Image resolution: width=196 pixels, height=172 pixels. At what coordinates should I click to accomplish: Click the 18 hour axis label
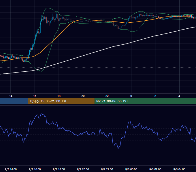pos(59,96)
